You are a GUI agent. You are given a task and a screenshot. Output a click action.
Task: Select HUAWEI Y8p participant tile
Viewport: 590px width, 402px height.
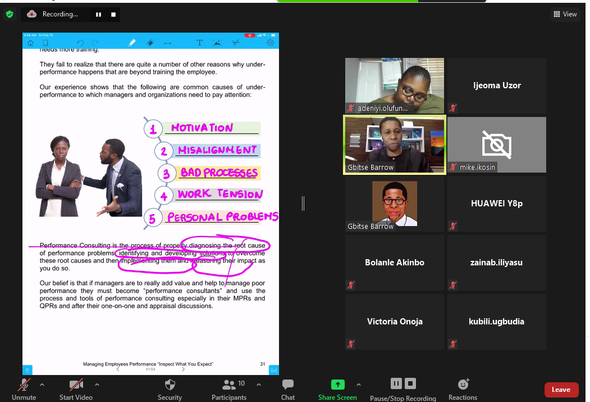tap(497, 204)
